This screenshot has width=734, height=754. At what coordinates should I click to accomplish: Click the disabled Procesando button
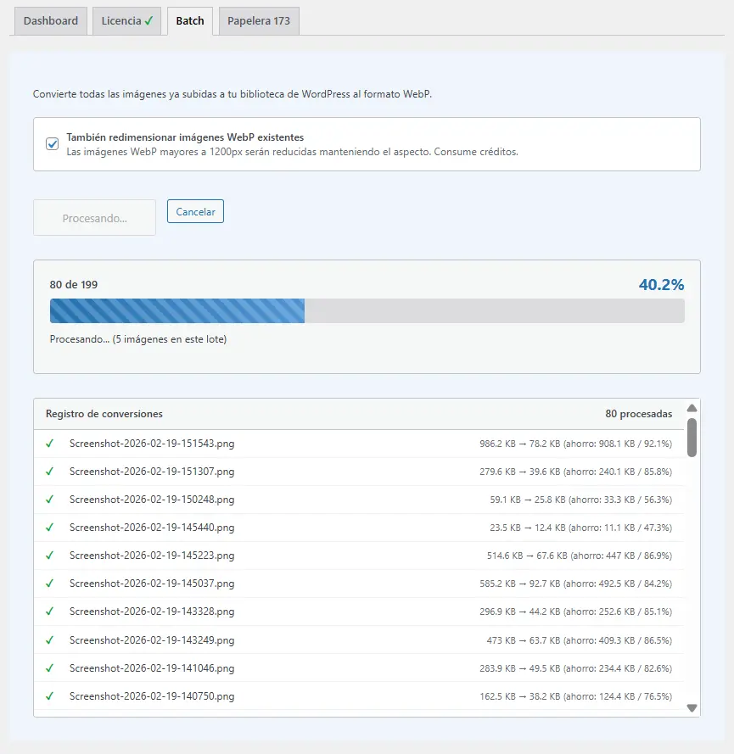(94, 217)
